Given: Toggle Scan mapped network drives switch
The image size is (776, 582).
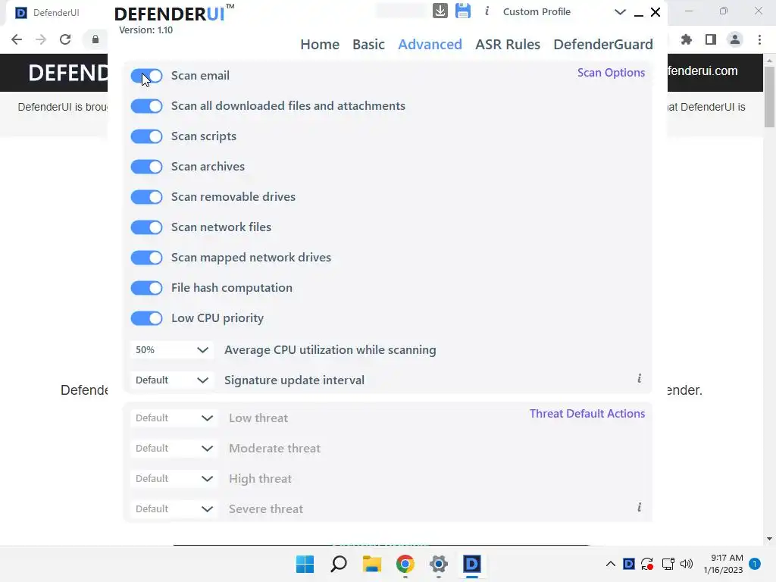Looking at the screenshot, I should [146, 258].
